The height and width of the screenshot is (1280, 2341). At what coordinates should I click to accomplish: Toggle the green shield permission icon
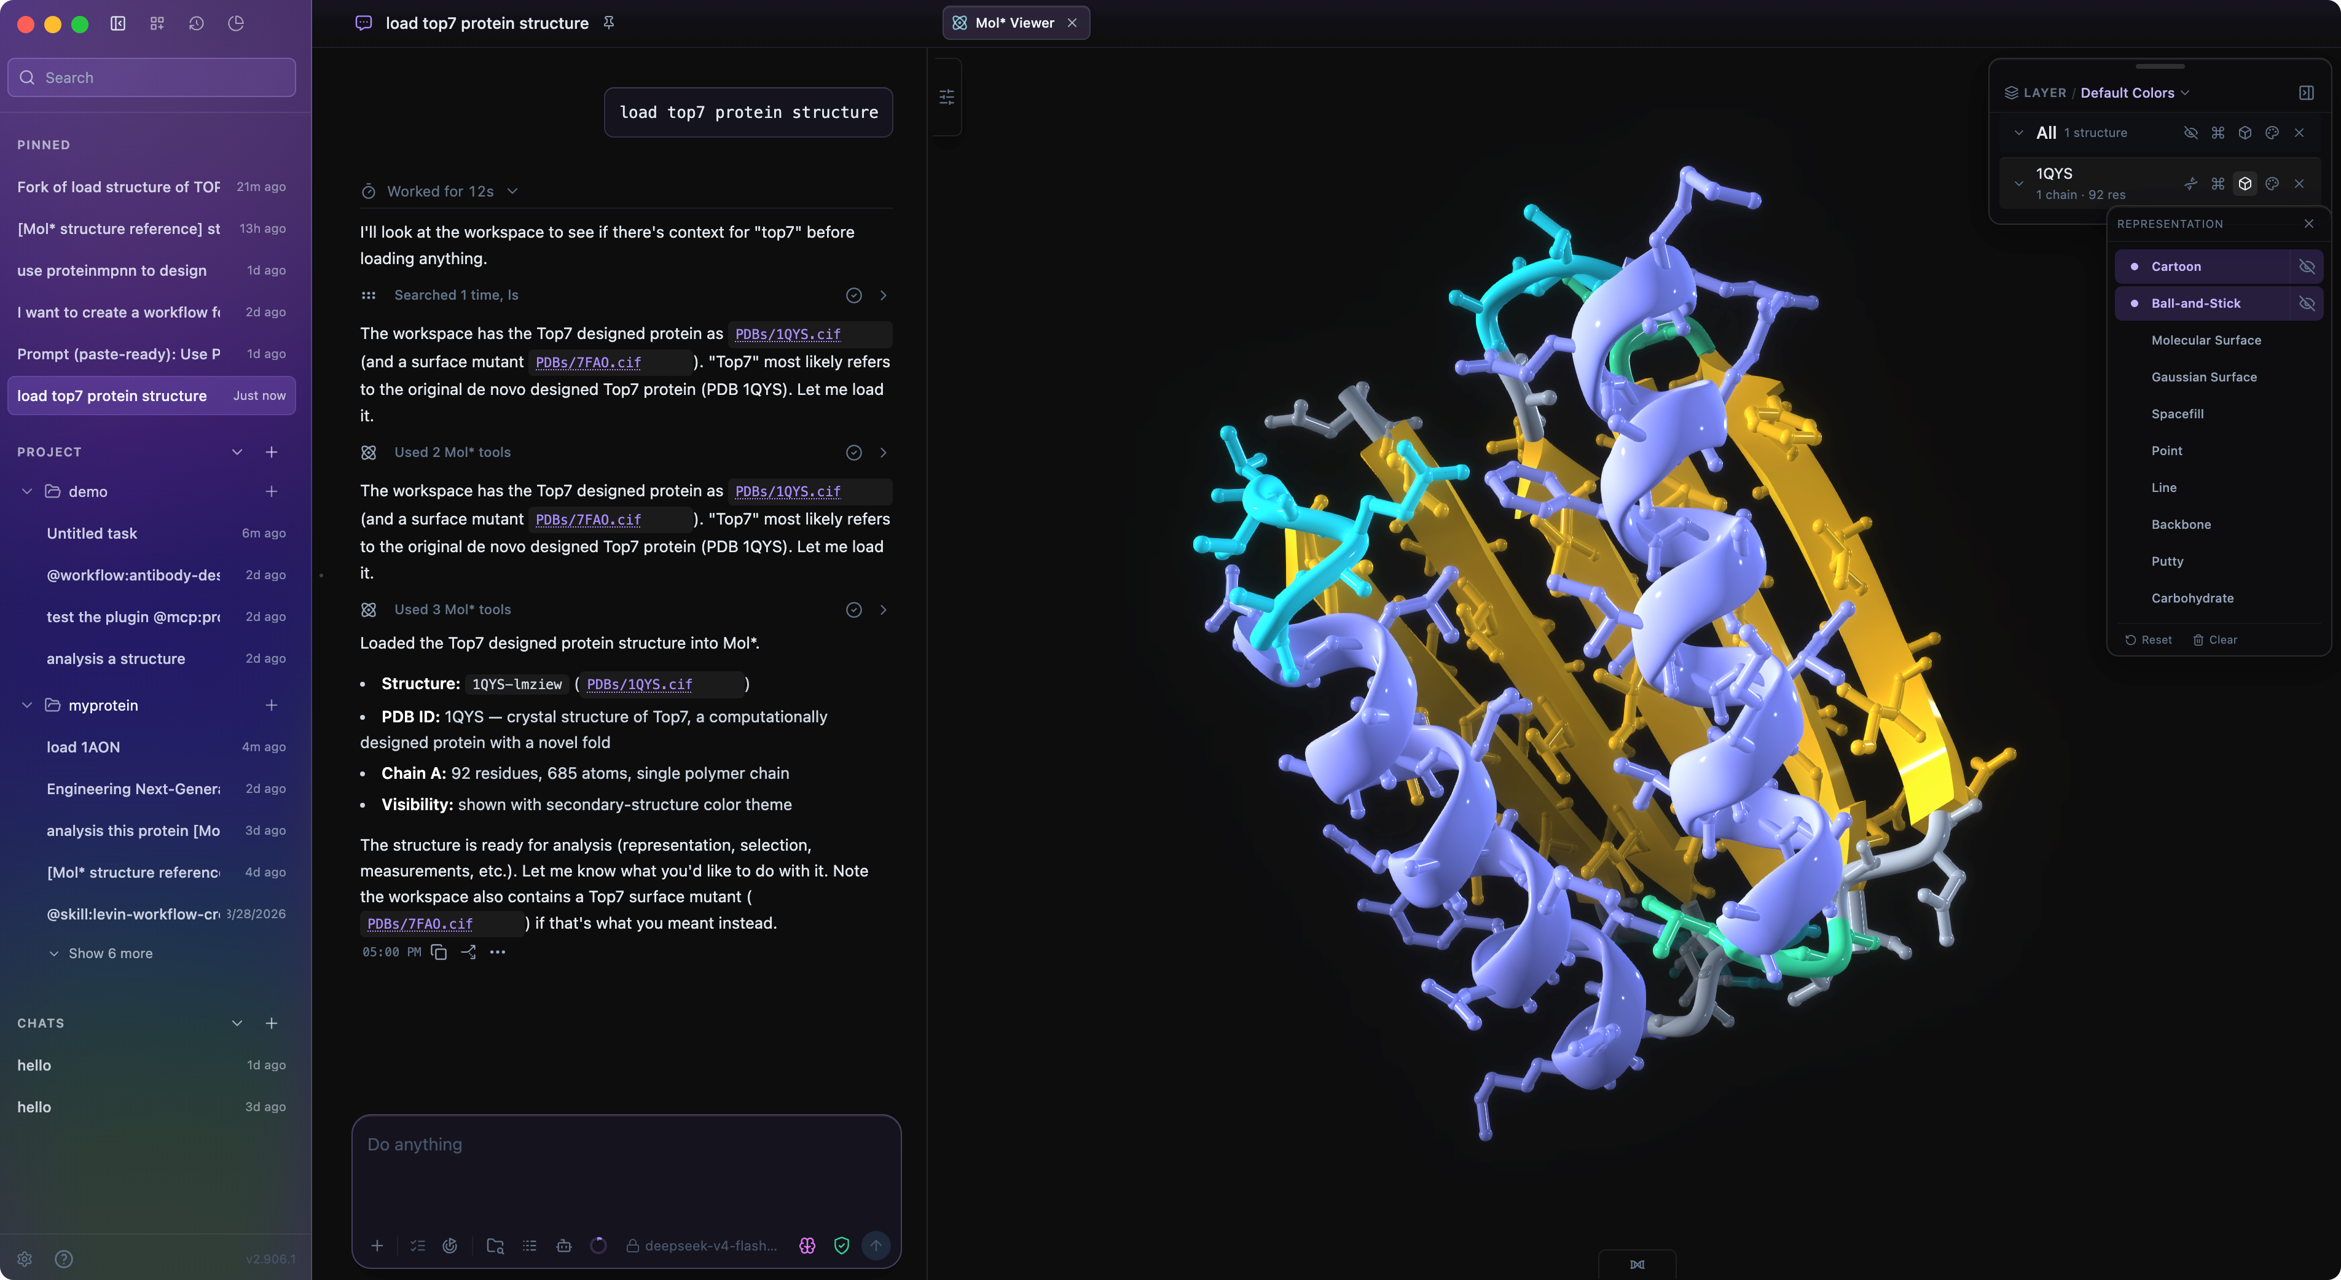[842, 1246]
